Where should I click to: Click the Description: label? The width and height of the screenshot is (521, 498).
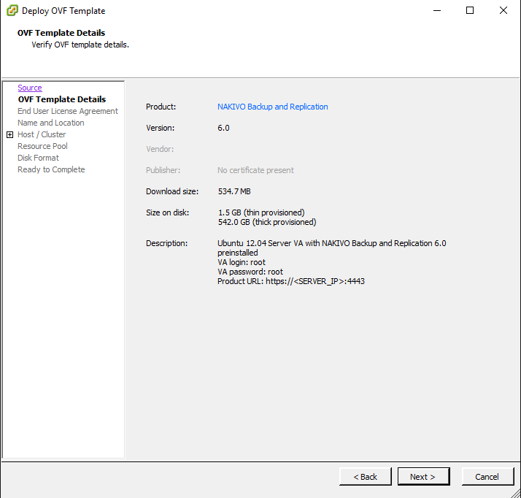167,243
